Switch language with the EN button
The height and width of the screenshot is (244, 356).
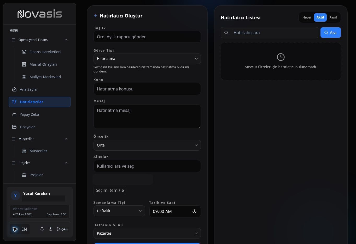pyautogui.click(x=20, y=229)
